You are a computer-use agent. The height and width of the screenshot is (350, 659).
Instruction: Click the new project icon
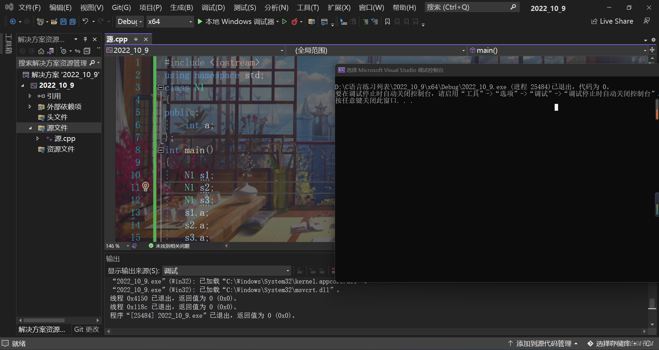pos(40,22)
